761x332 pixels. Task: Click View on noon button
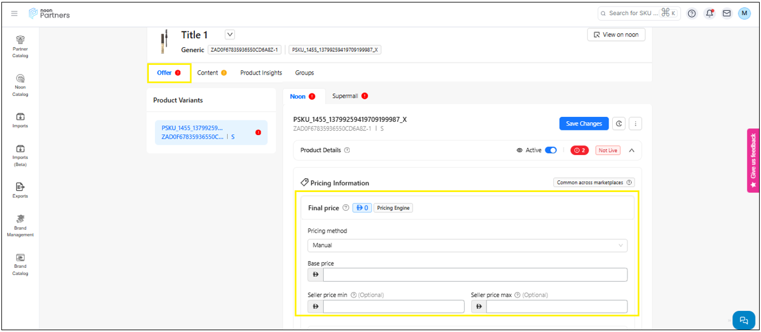(616, 35)
